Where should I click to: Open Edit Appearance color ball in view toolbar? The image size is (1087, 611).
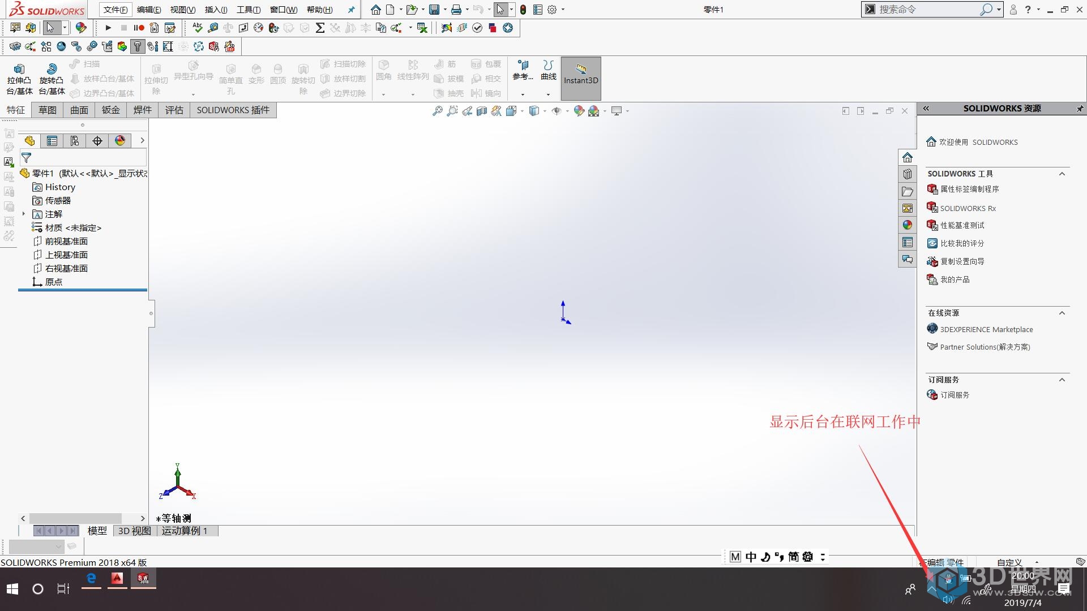(x=579, y=111)
